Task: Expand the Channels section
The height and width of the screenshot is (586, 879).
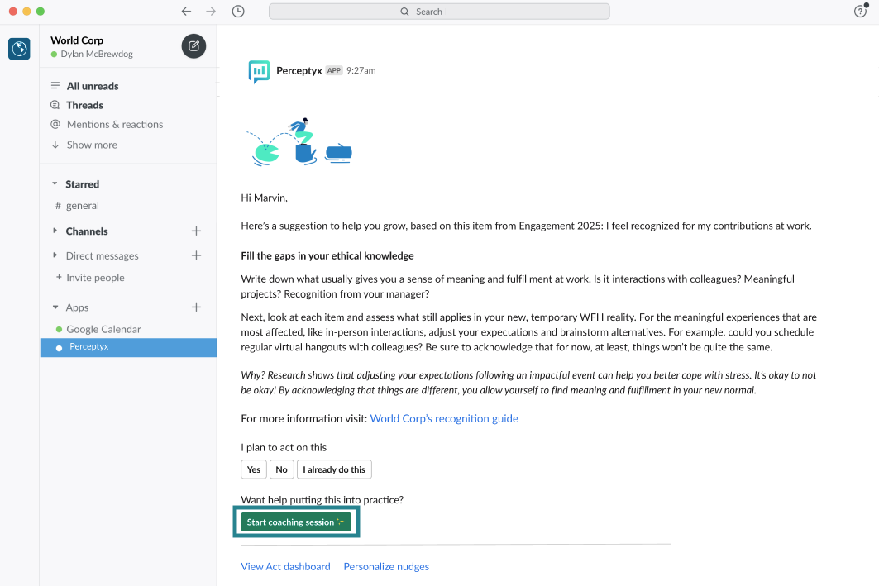Action: coord(55,231)
